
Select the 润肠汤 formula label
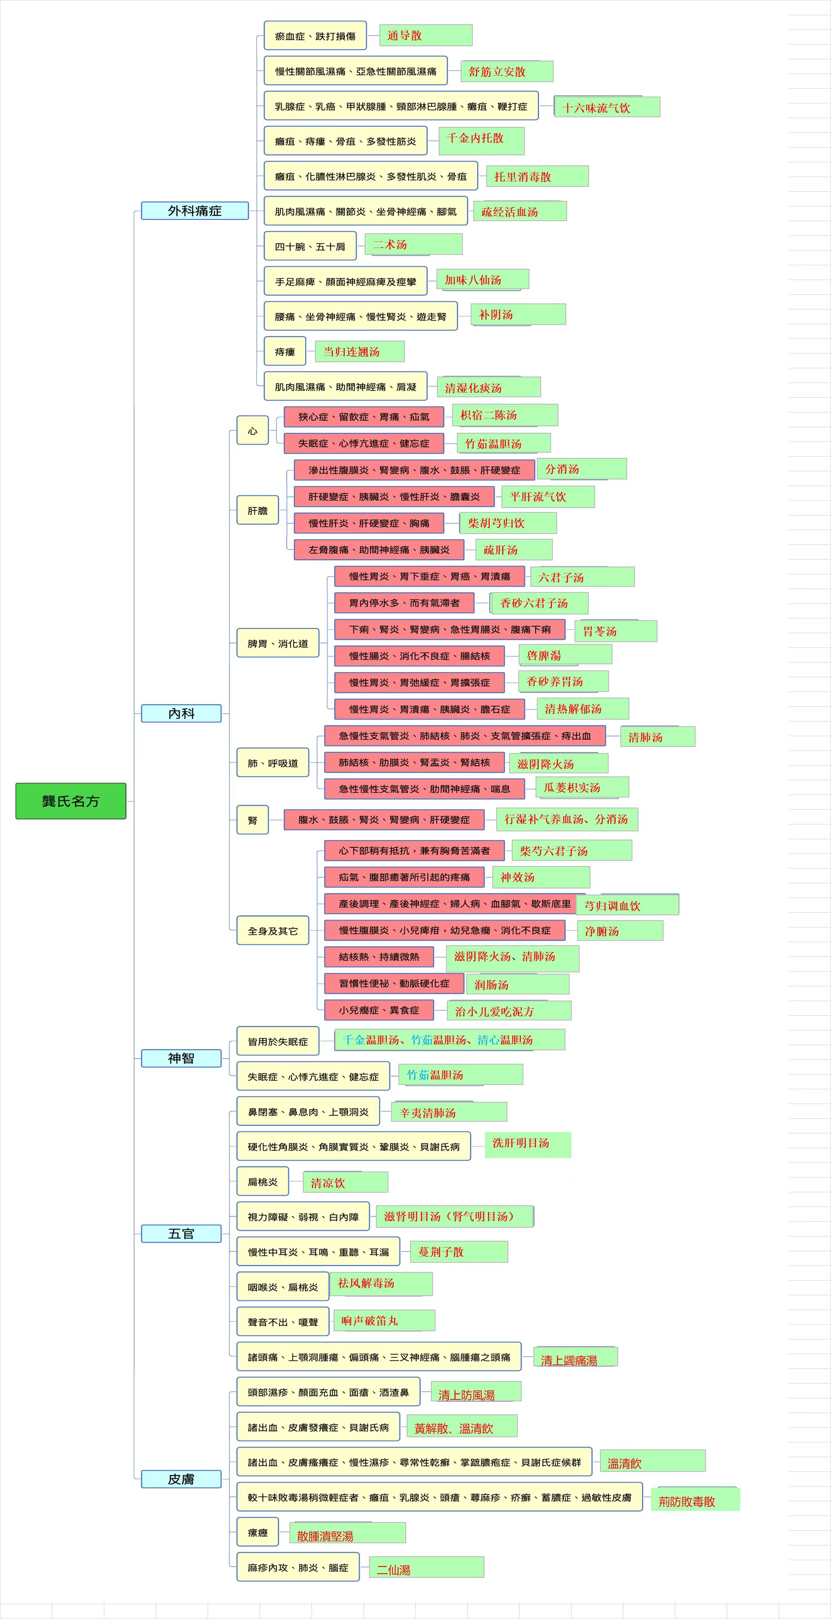click(517, 984)
